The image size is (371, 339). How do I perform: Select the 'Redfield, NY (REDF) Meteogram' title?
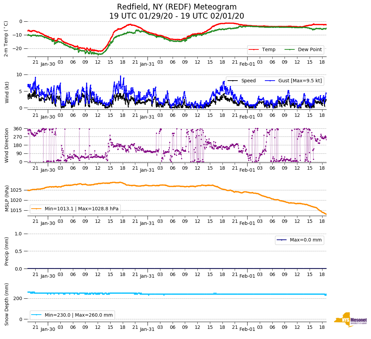click(177, 7)
